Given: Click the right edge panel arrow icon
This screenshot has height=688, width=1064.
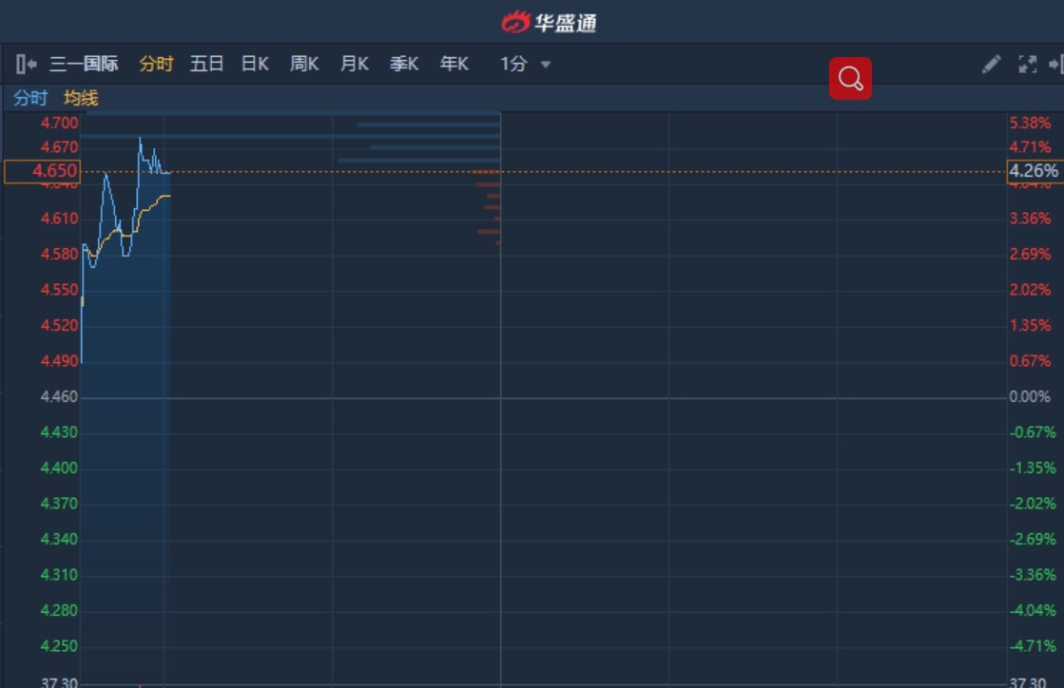Looking at the screenshot, I should pyautogui.click(x=1055, y=65).
